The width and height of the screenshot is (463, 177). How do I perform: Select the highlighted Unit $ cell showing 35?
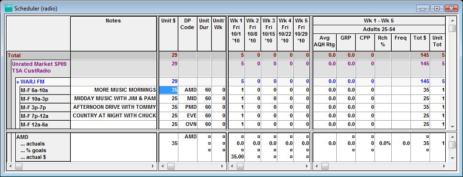(x=168, y=90)
